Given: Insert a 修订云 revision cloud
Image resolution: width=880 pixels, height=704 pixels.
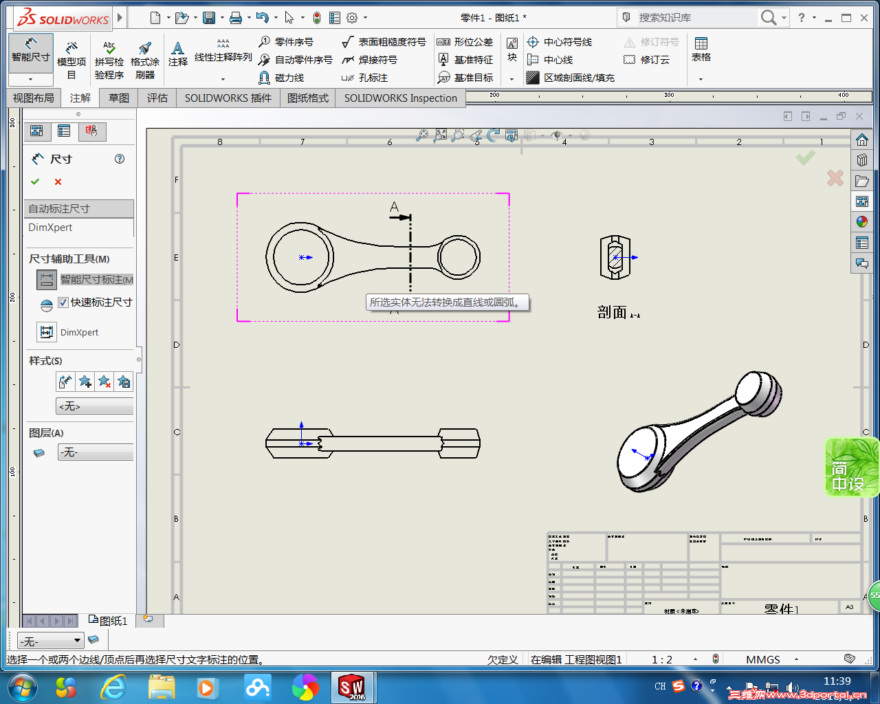Looking at the screenshot, I should point(646,60).
